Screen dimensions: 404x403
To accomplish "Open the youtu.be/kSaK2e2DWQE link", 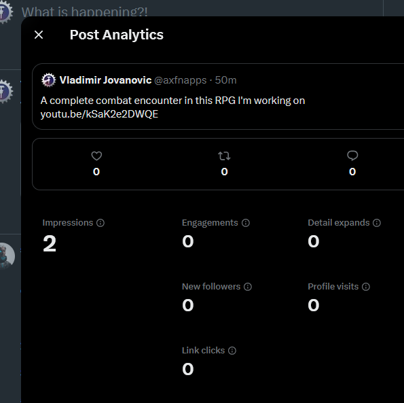I will pos(99,114).
